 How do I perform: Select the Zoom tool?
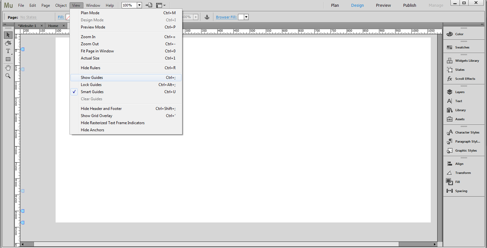tap(8, 76)
